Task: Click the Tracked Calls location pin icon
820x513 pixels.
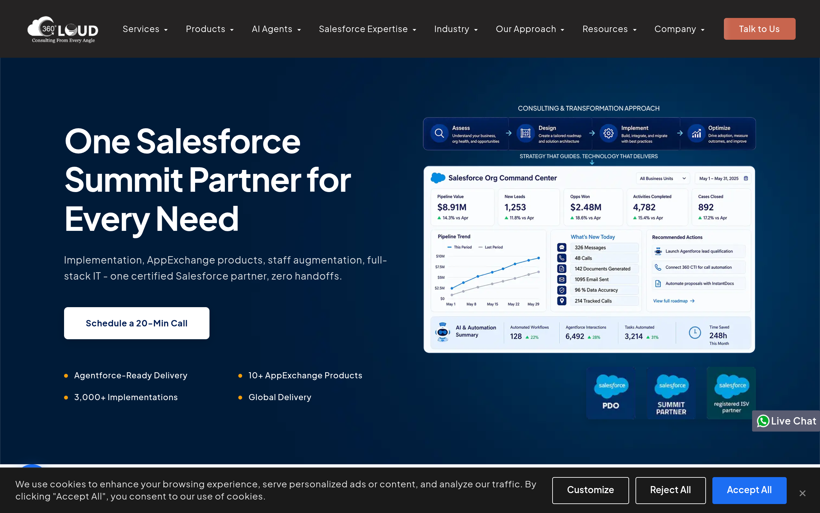Action: click(x=562, y=301)
